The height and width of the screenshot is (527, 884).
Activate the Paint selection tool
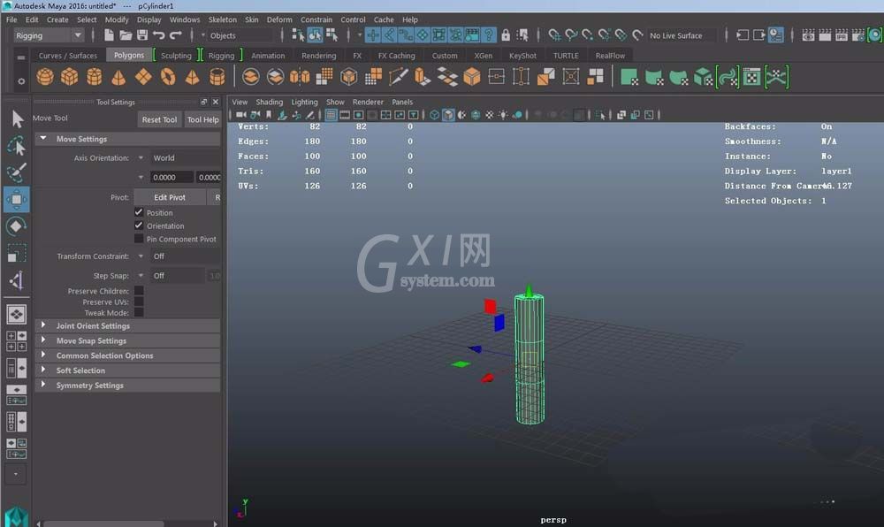[x=17, y=172]
